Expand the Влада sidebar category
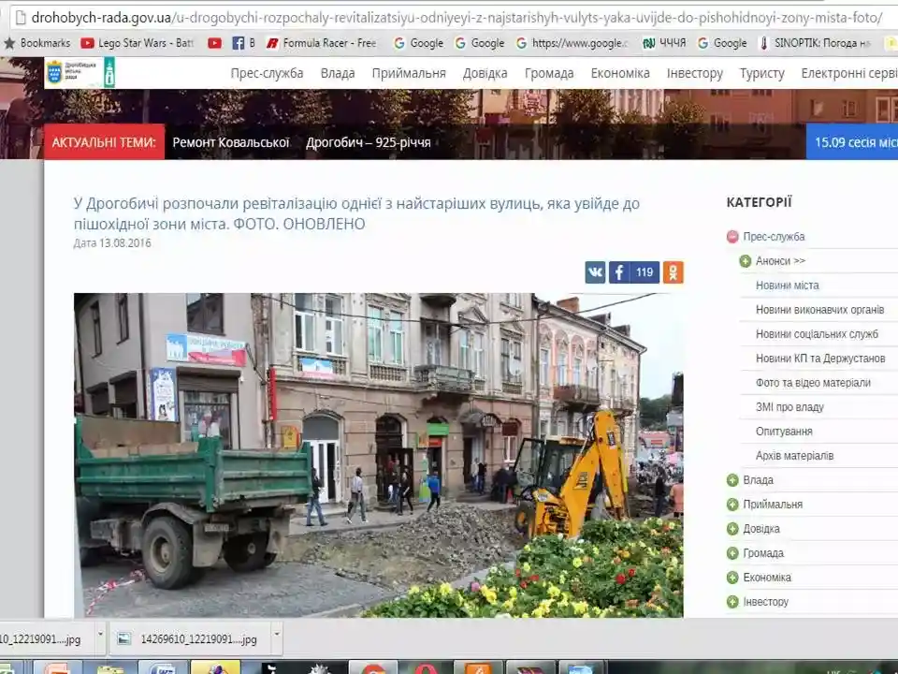Screen dimensions: 898x674 [x=732, y=480]
